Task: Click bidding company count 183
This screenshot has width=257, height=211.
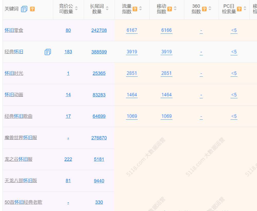Action: (x=68, y=52)
